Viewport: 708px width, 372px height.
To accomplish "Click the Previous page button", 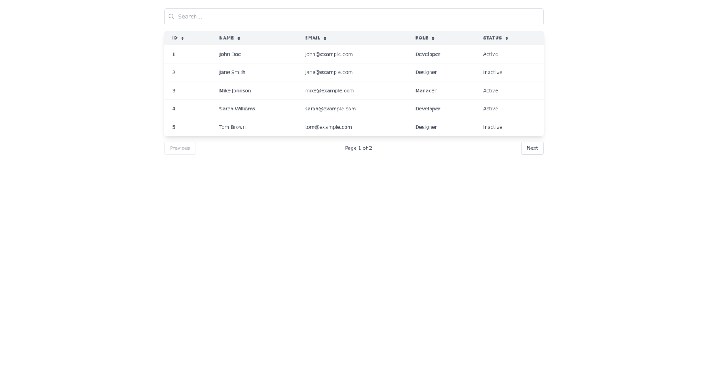I will pos(179,148).
